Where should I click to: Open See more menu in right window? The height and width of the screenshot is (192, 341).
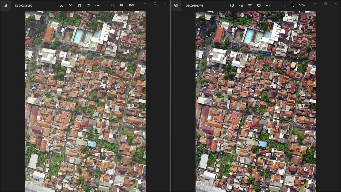268,5
